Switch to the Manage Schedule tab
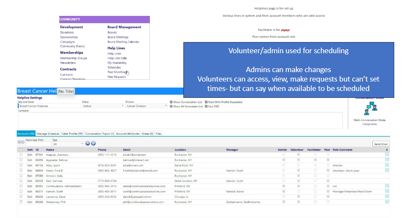 click(48, 134)
